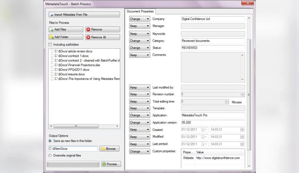299x173 pixels.
Task: Browse for the output folder
Action: (109, 149)
